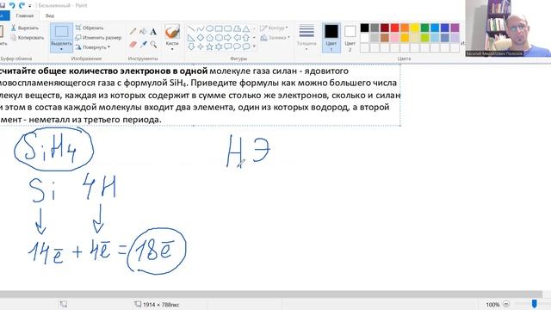Screen dimensions: 551x310
Task: Choose the Up arrow shape
Action: (x=246, y=38)
